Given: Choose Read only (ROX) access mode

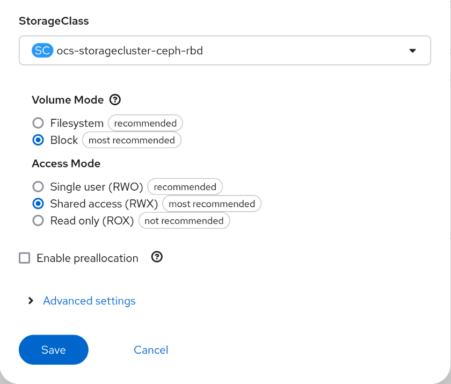Looking at the screenshot, I should pyautogui.click(x=38, y=221).
